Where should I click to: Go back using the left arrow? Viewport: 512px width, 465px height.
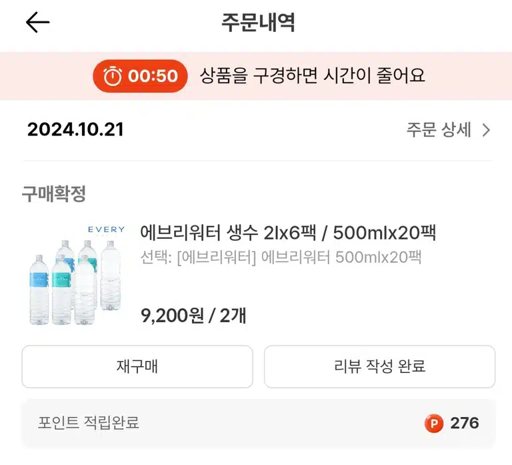(37, 22)
